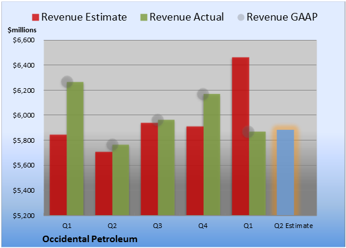
Task: Select the red Q4 revenue estimate bar
Action: click(x=195, y=171)
